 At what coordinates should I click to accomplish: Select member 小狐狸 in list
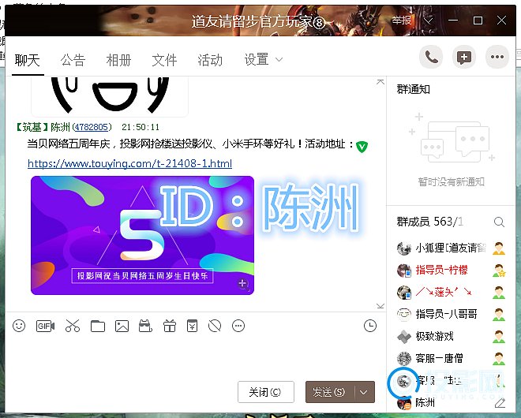pyautogui.click(x=452, y=248)
